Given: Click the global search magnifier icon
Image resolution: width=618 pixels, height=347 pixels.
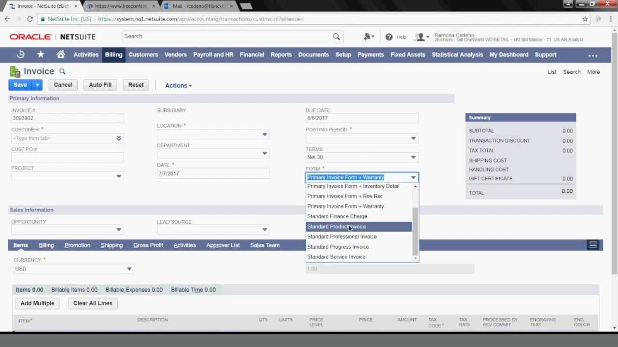Looking at the screenshot, I should tap(337, 37).
